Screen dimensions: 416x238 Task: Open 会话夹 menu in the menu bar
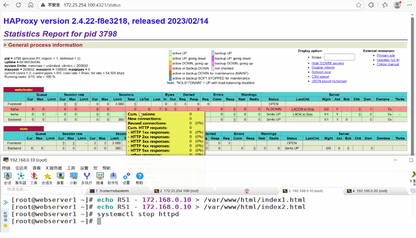[x=21, y=168]
